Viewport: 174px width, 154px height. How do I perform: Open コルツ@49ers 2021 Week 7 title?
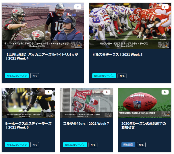pos(86,123)
